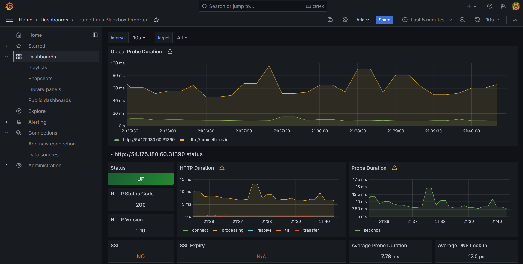Open the user profile avatar

[516, 6]
